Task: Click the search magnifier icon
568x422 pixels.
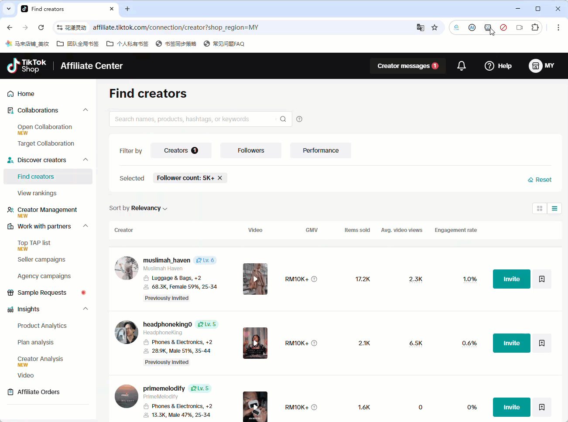Action: pyautogui.click(x=283, y=119)
